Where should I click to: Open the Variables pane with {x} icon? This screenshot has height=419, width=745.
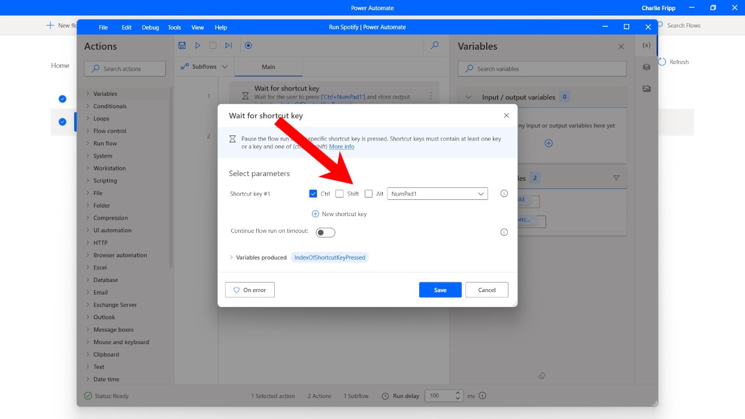click(646, 45)
